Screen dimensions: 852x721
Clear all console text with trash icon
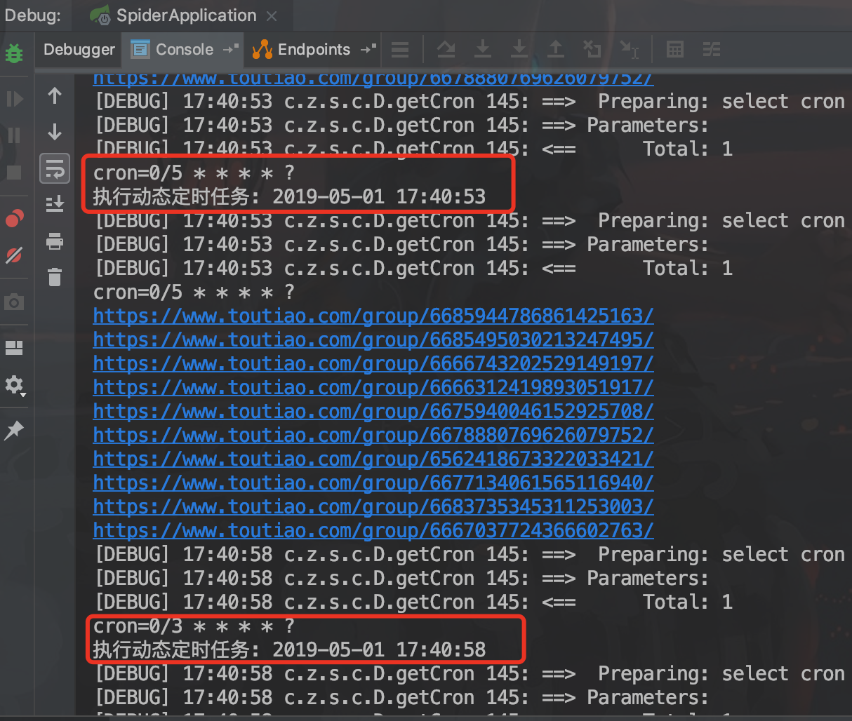click(x=55, y=277)
